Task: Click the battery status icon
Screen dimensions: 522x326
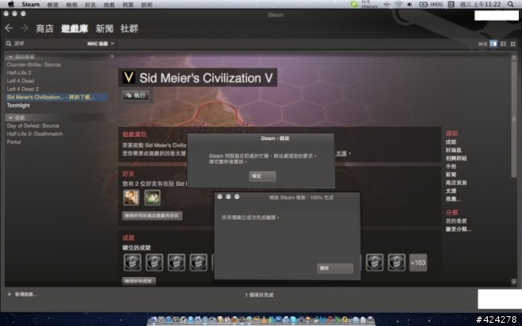Action: pos(423,4)
